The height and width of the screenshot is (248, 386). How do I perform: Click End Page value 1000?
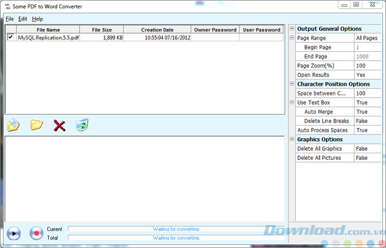tap(368, 56)
